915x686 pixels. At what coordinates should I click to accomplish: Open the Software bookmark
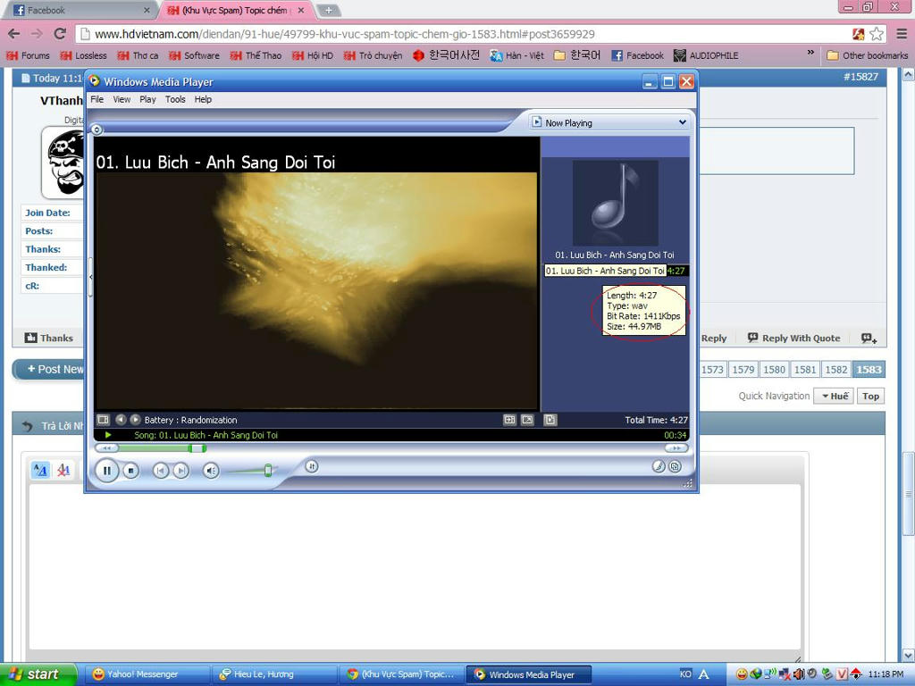tap(194, 55)
